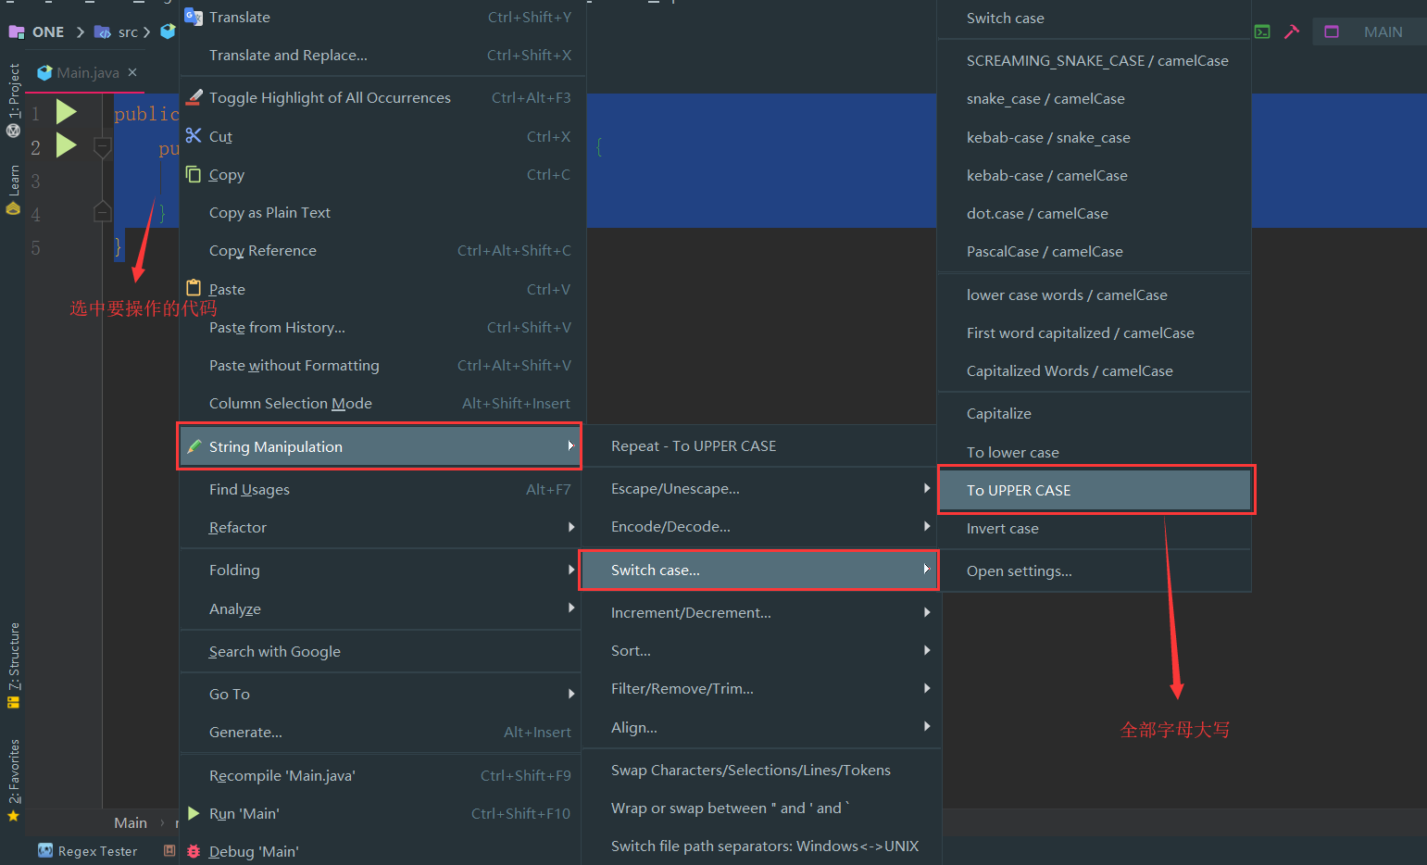
Task: Click the Run 'Main' green play icon
Action: [x=194, y=813]
